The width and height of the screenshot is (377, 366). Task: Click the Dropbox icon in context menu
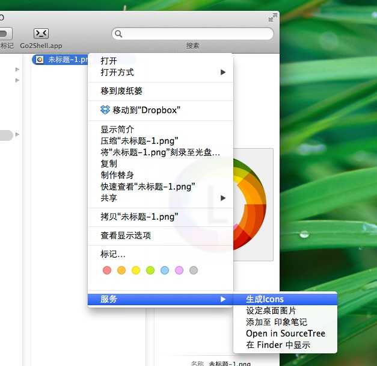click(105, 110)
